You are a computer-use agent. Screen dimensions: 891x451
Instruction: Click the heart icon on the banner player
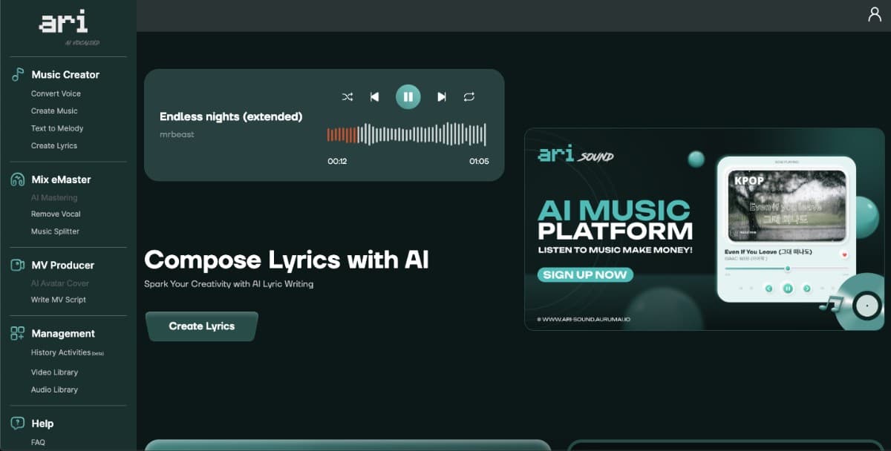click(x=844, y=254)
